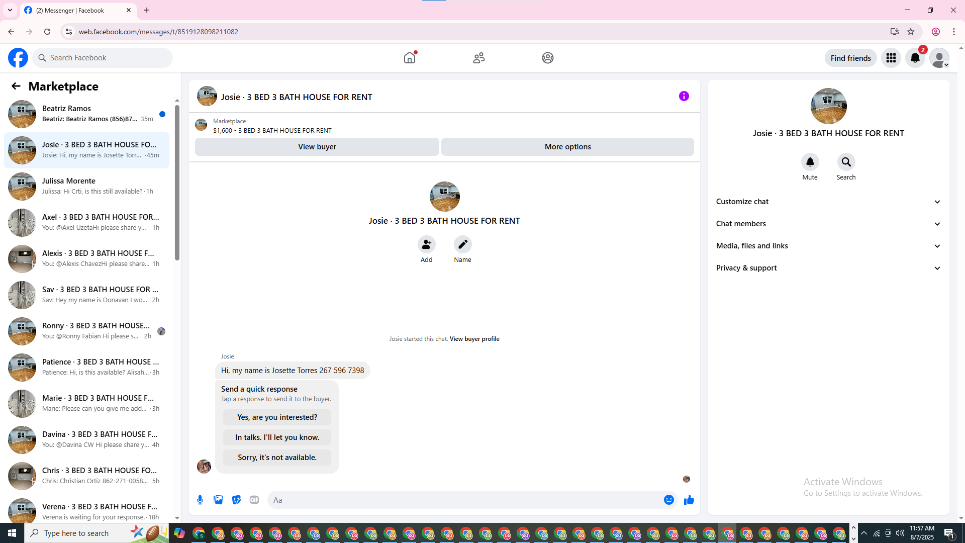Attach a photo using image icon

[218, 500]
